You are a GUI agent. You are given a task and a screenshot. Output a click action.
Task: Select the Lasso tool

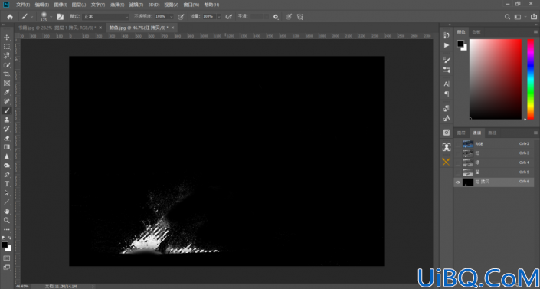click(7, 55)
